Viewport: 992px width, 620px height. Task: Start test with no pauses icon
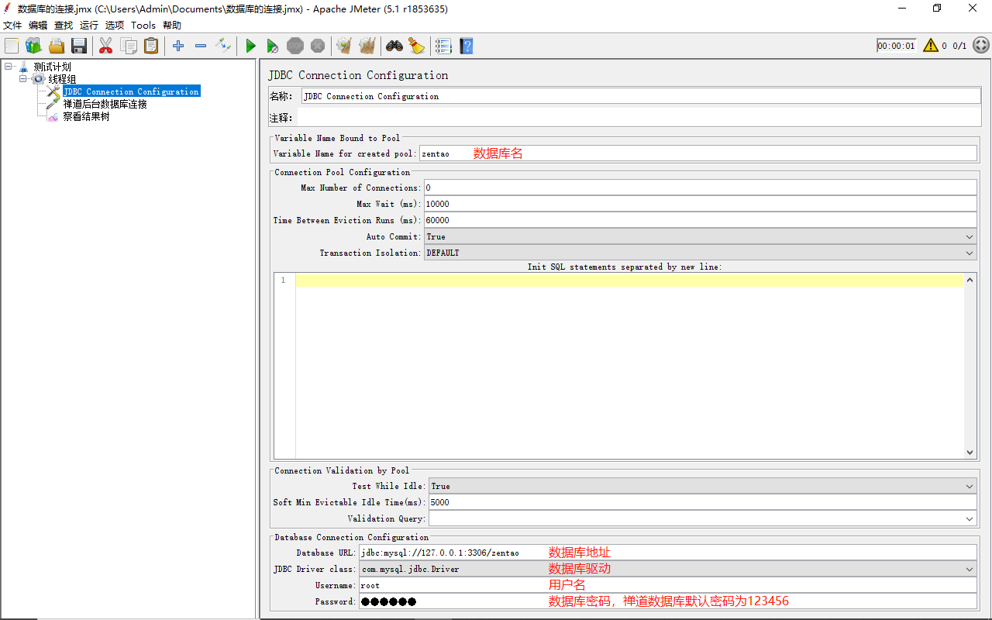(x=273, y=46)
